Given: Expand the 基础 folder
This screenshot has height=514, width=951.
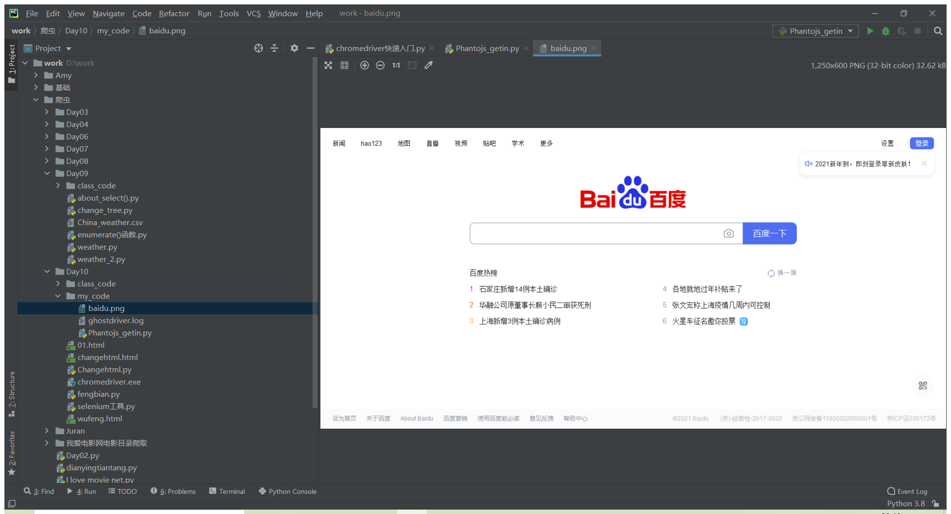Looking at the screenshot, I should (36, 87).
